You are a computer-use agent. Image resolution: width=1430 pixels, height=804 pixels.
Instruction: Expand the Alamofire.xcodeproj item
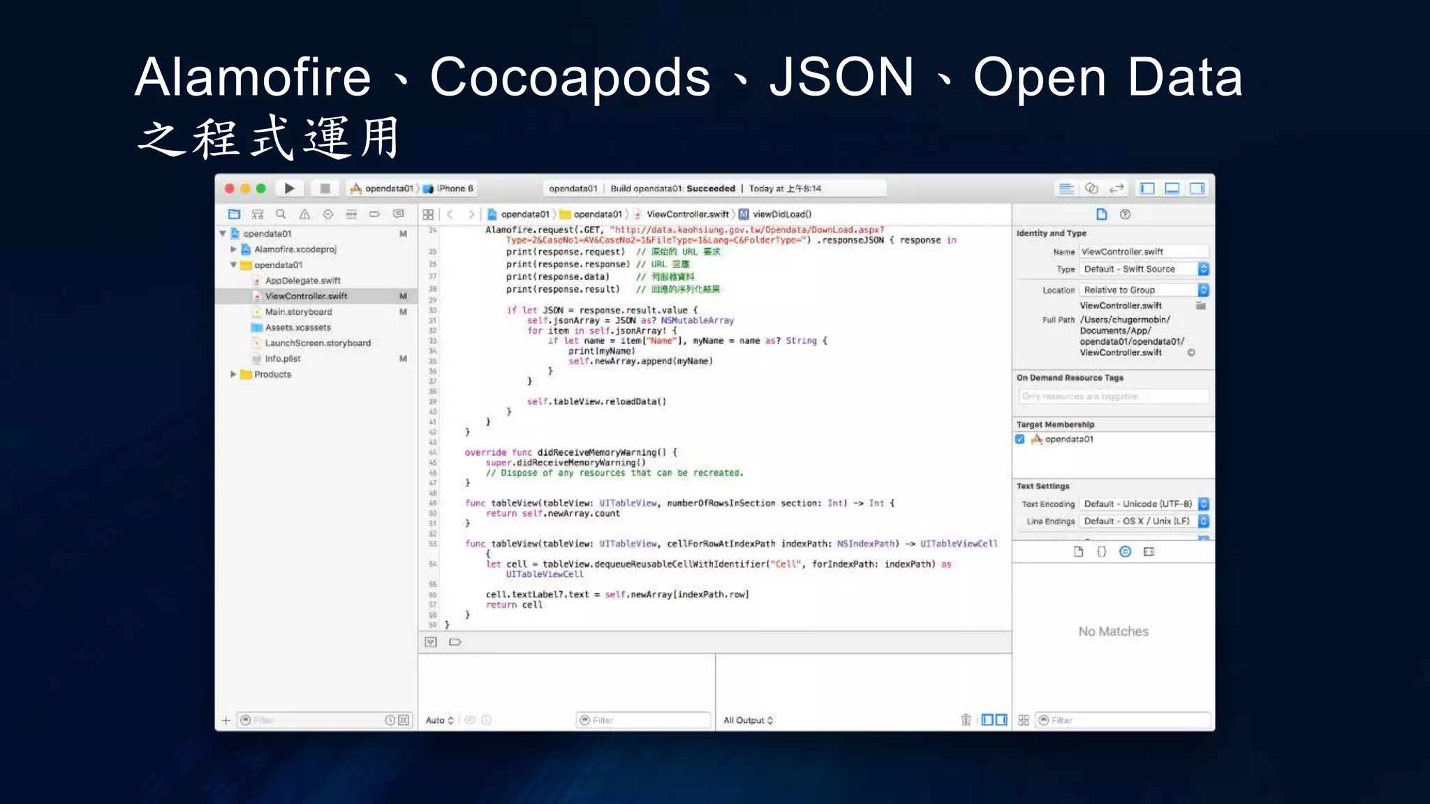[233, 249]
